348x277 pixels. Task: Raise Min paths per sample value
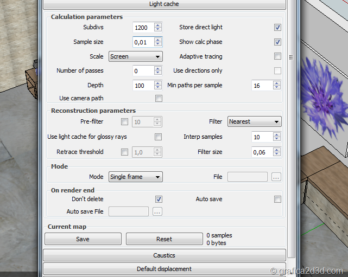tap(277, 83)
